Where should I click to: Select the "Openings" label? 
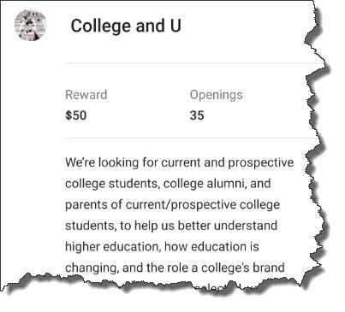217,95
